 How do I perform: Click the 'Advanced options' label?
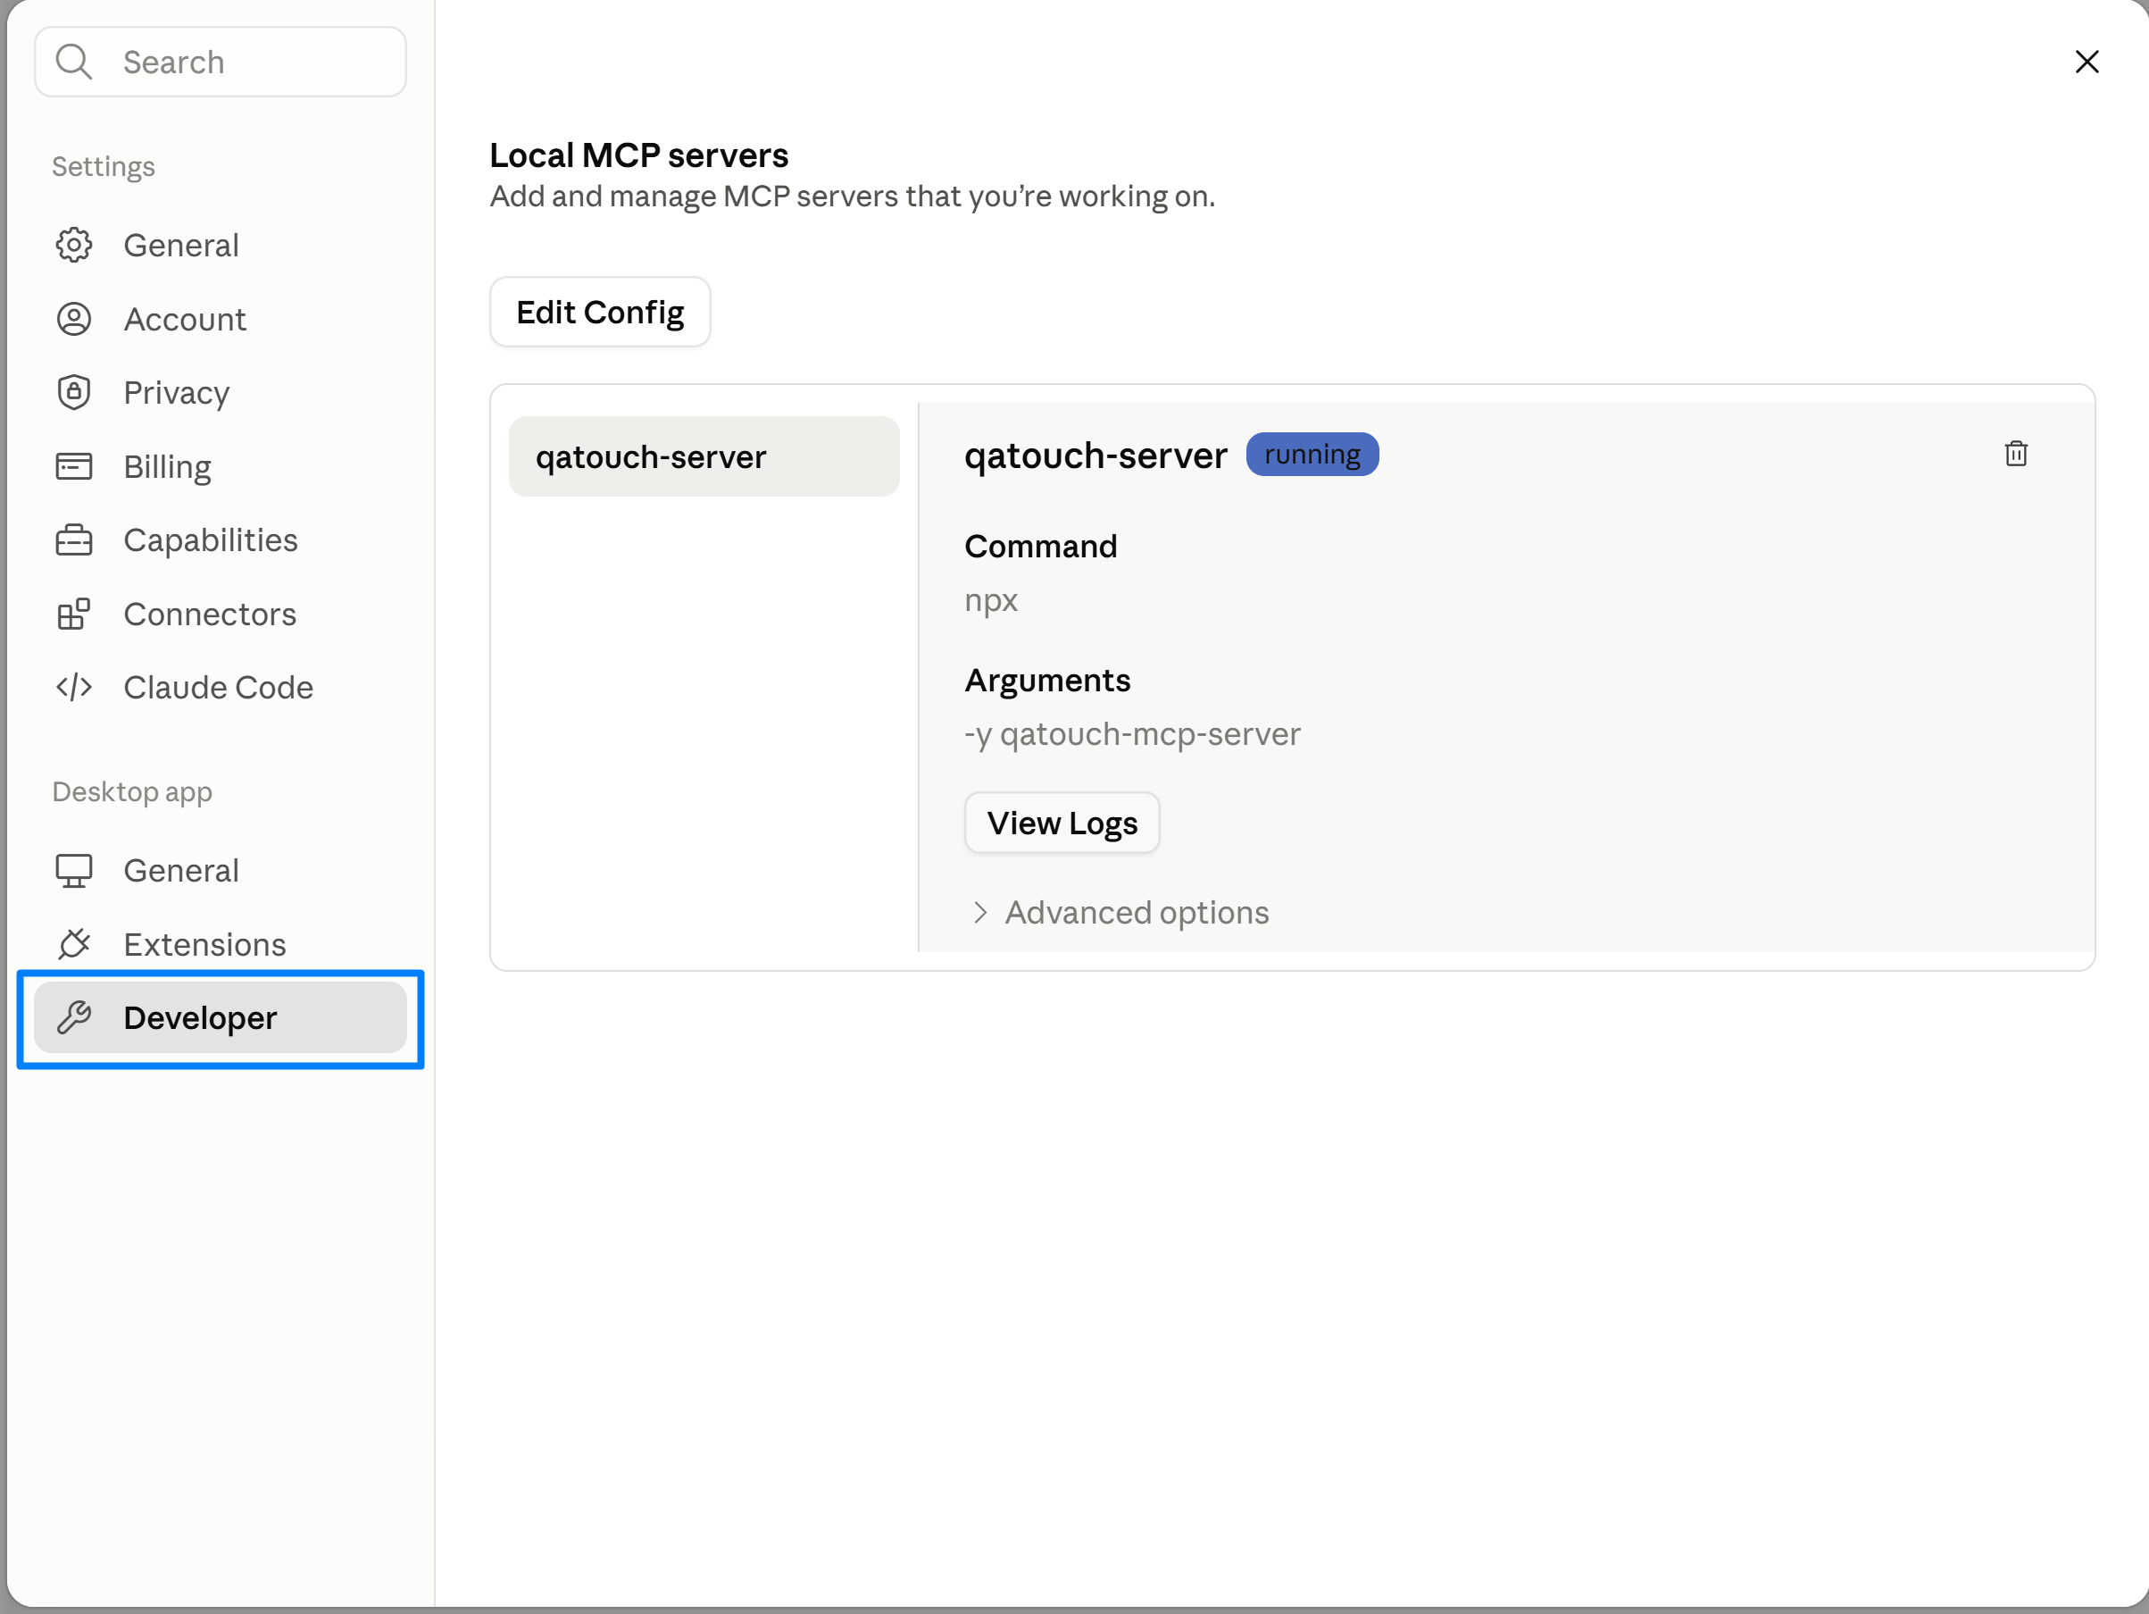click(1137, 913)
